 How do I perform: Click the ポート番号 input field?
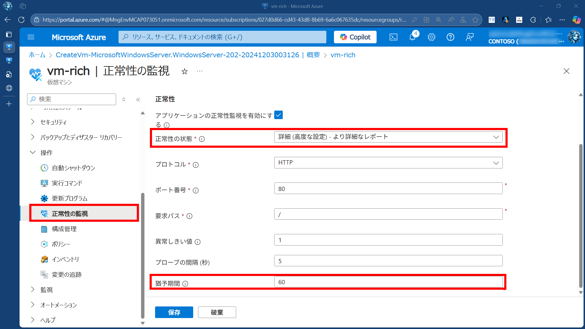388,189
